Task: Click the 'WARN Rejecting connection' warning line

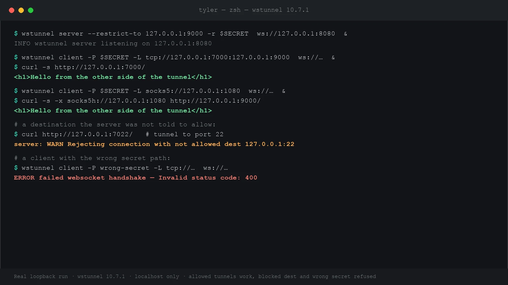Action: (154, 144)
